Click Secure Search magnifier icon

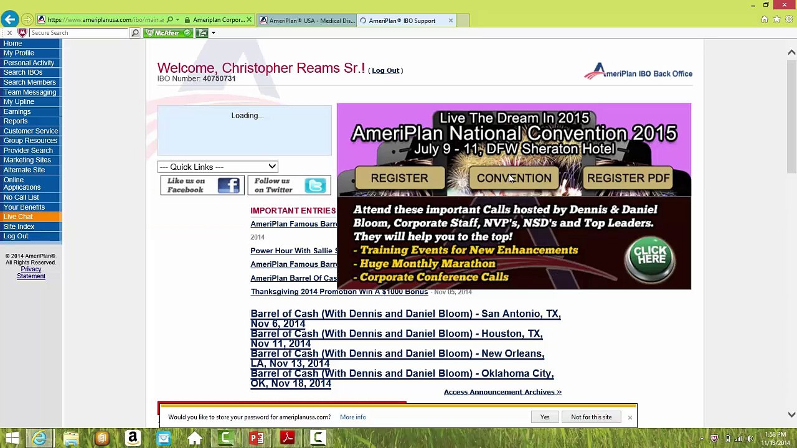tap(135, 33)
